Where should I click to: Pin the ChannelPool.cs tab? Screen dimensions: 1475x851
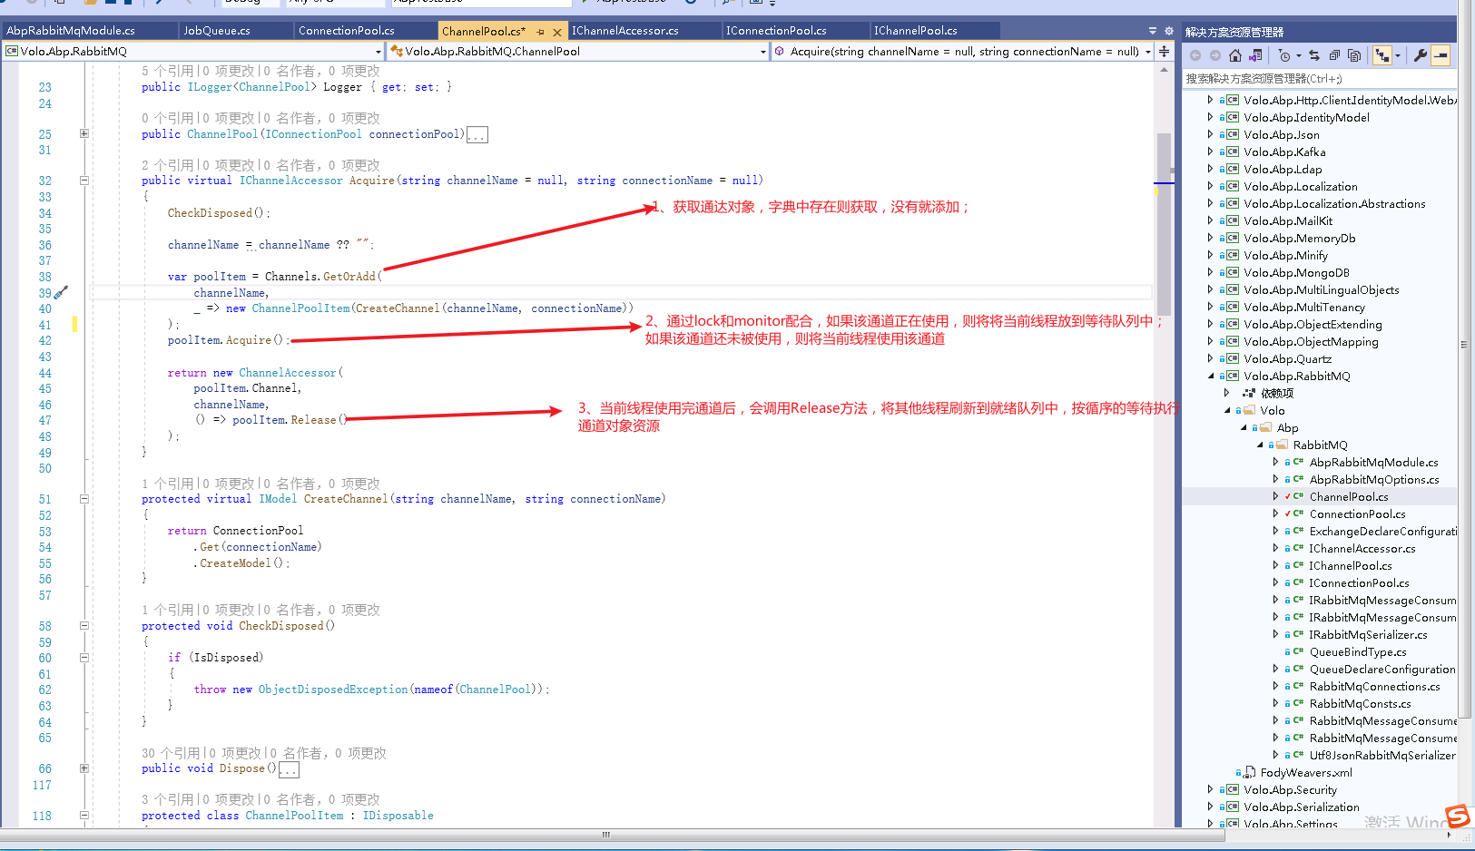click(x=541, y=32)
